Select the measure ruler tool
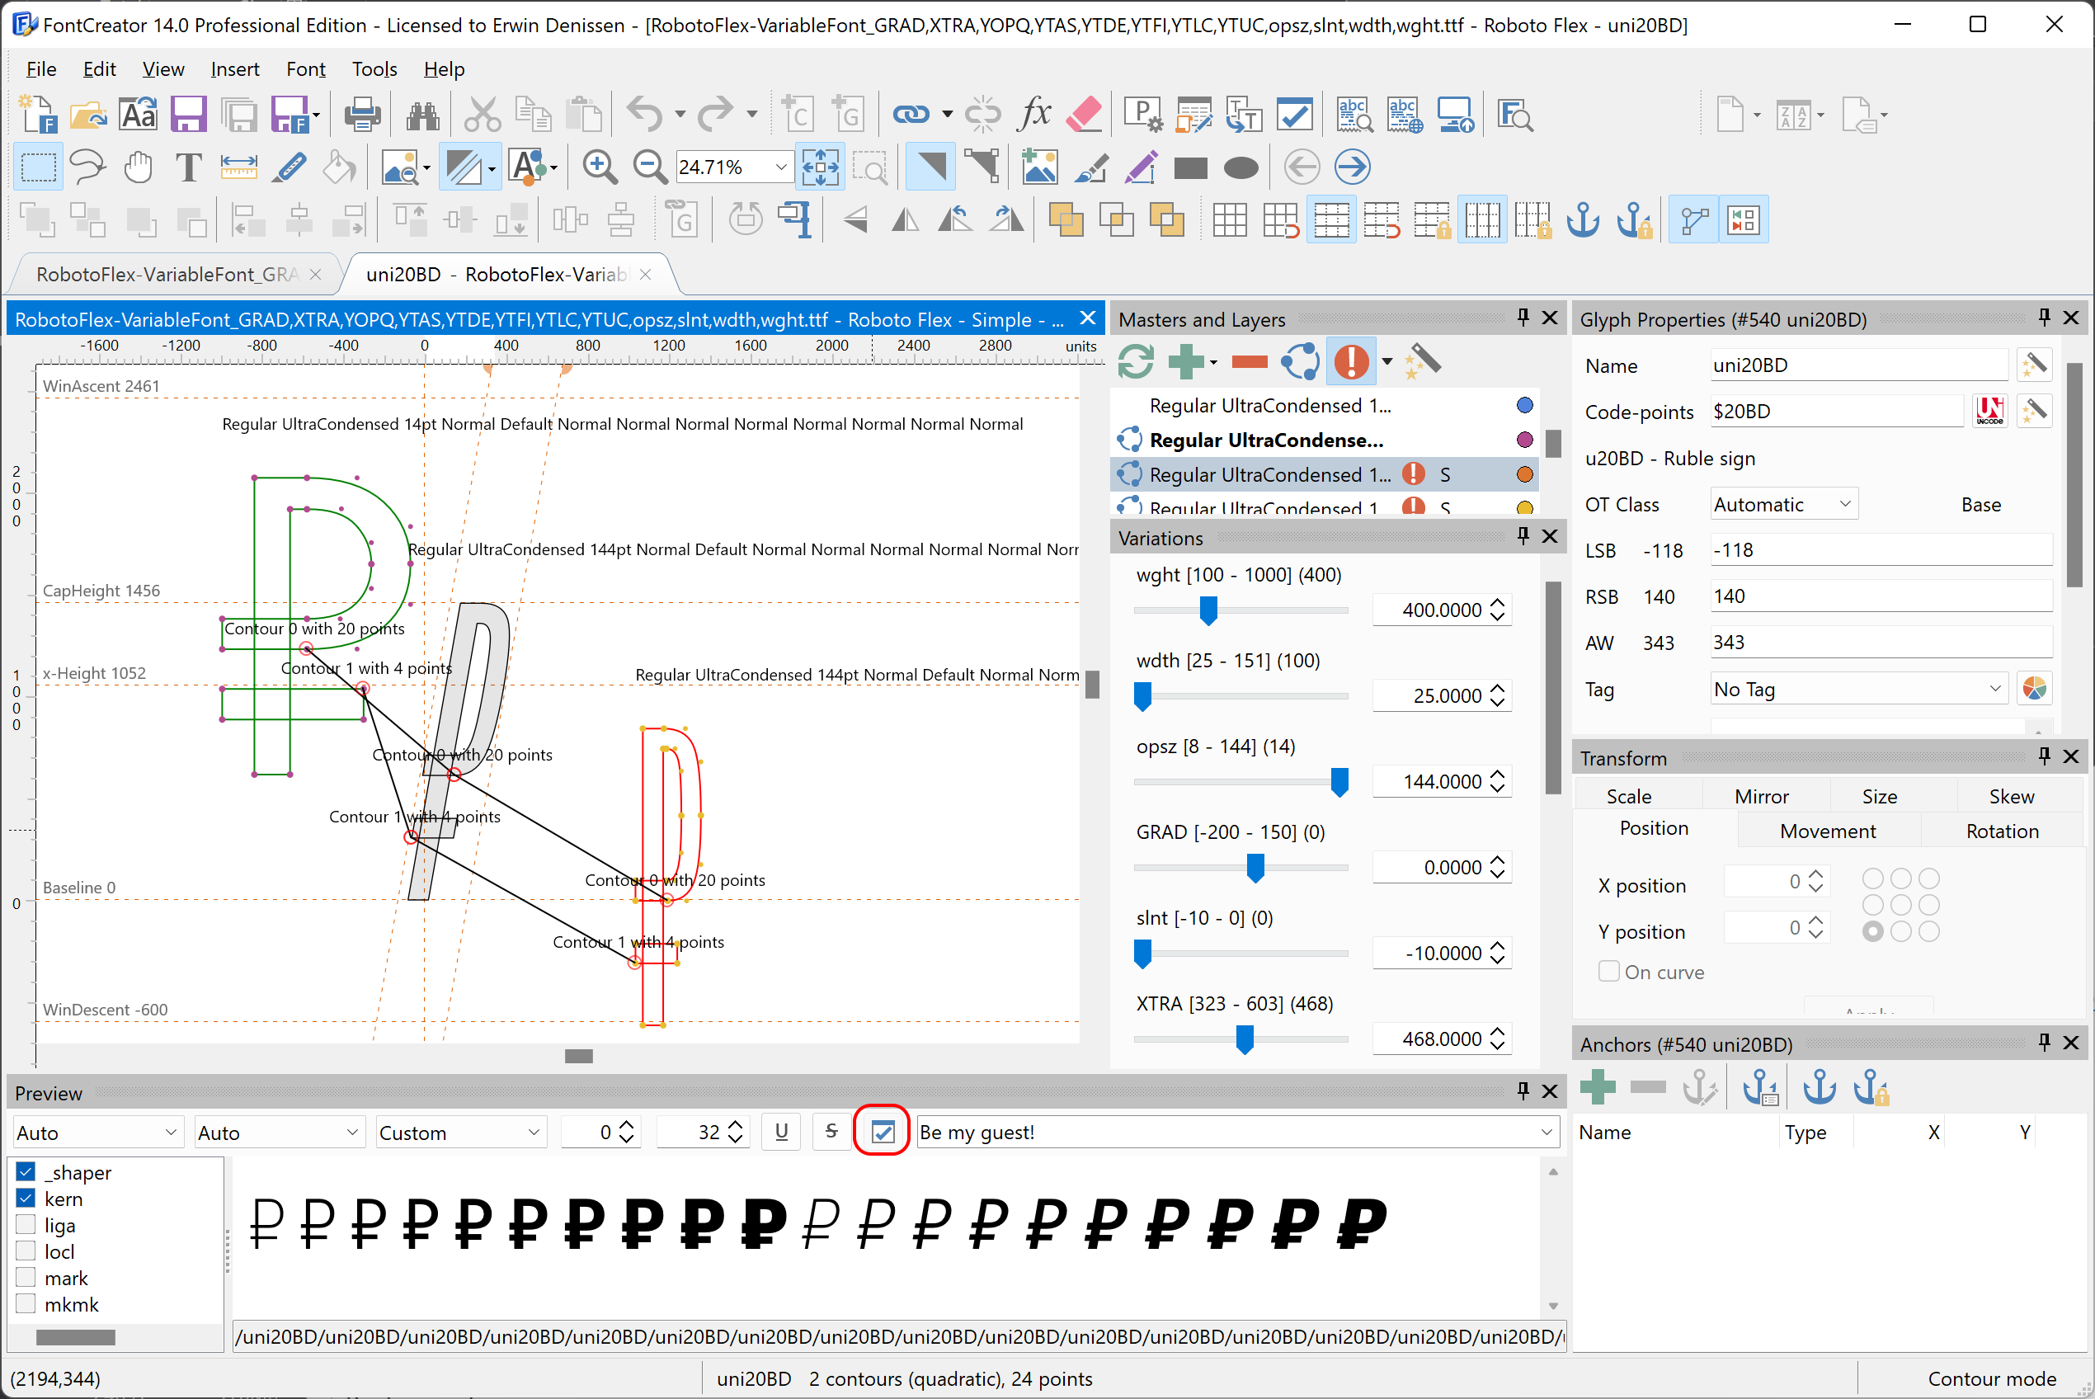Screen dimensions: 2095x1399 tap(238, 167)
